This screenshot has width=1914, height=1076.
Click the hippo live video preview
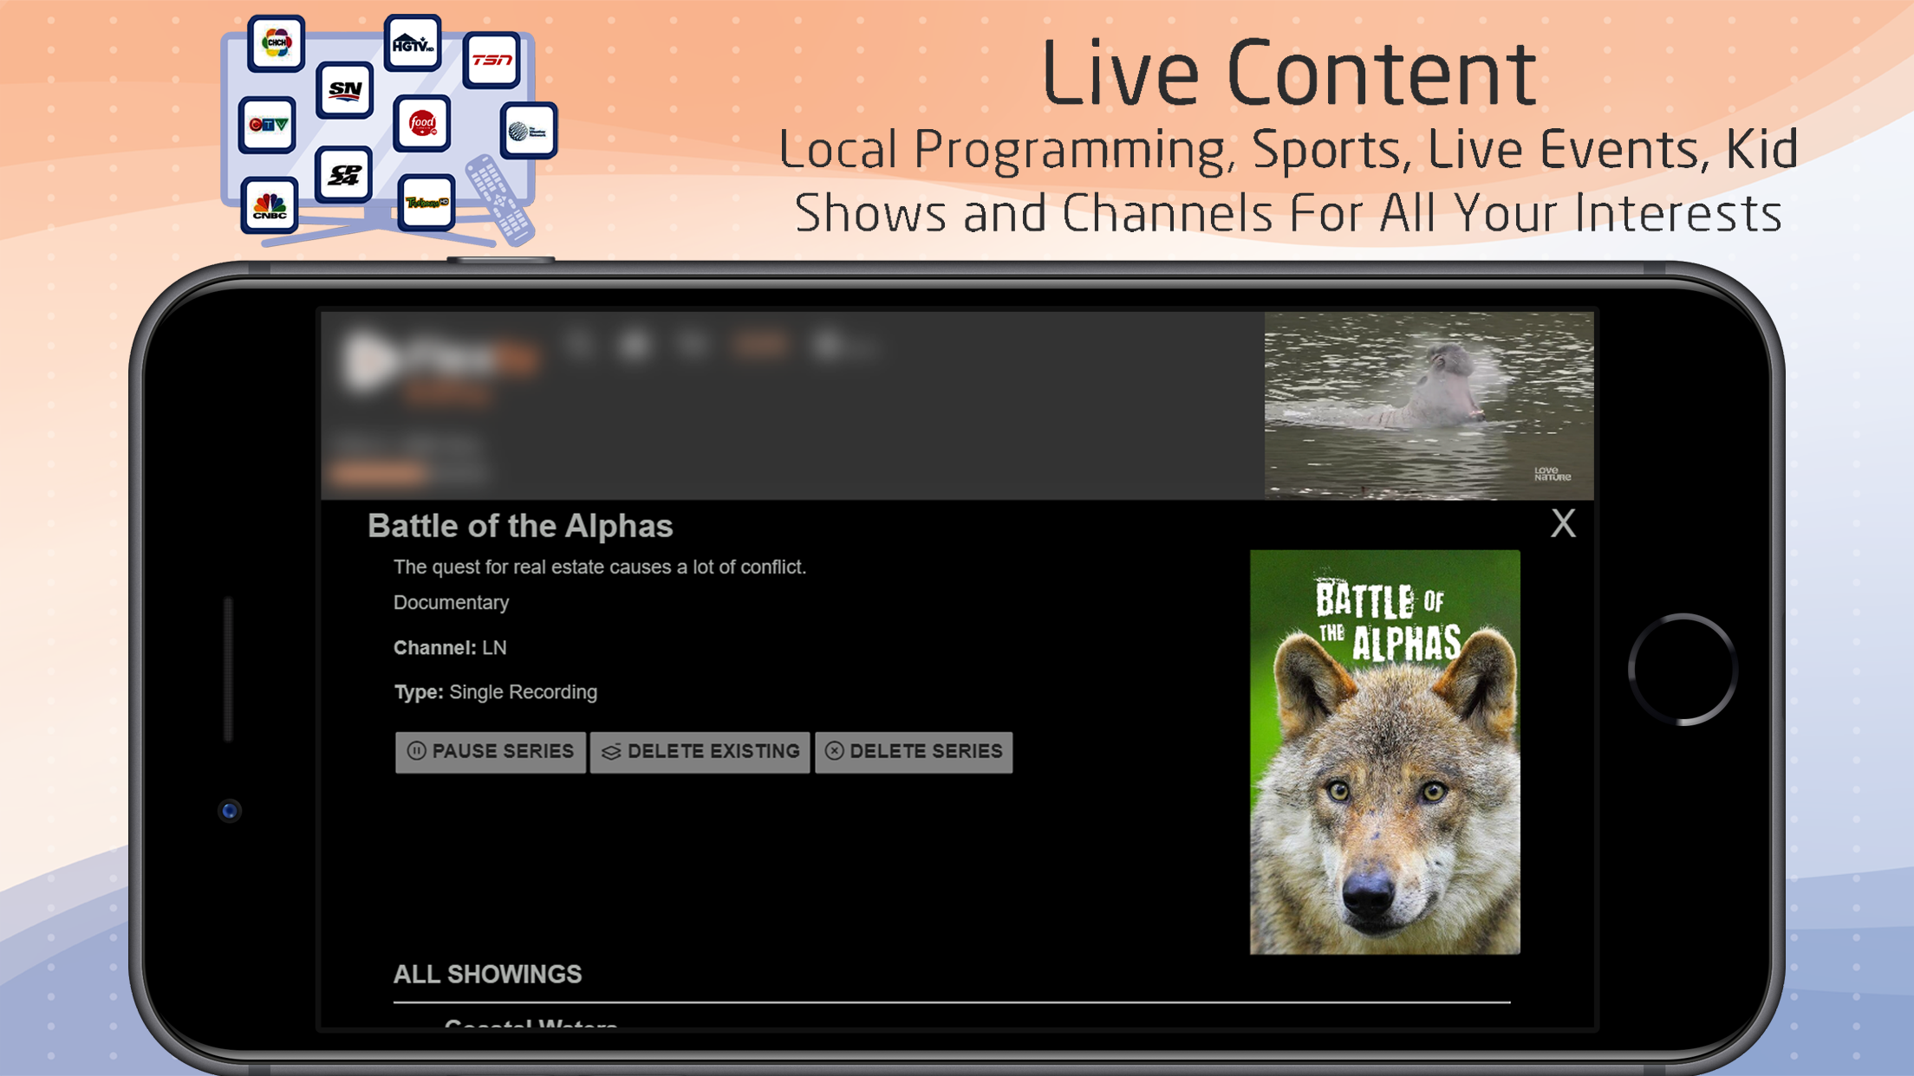tap(1428, 405)
